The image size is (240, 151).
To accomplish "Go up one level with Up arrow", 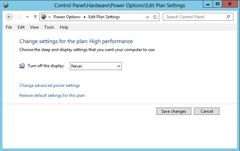I will click(x=35, y=17).
